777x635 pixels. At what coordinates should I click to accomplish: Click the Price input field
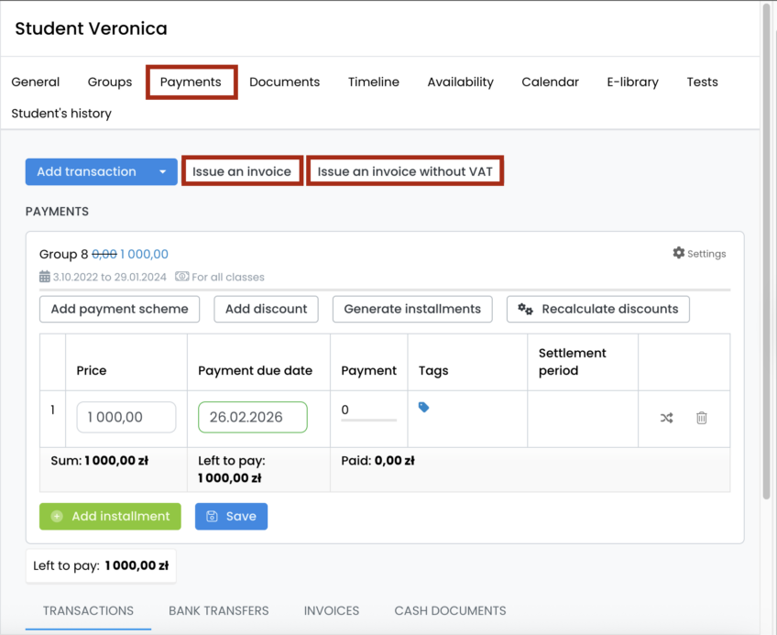pyautogui.click(x=126, y=418)
